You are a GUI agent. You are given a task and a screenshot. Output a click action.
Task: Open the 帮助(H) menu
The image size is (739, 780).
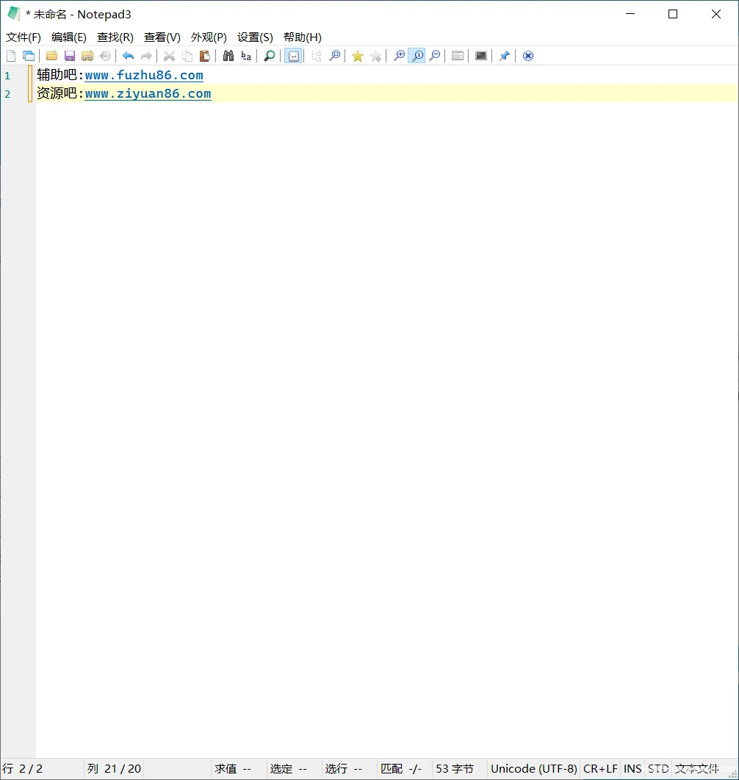(302, 37)
